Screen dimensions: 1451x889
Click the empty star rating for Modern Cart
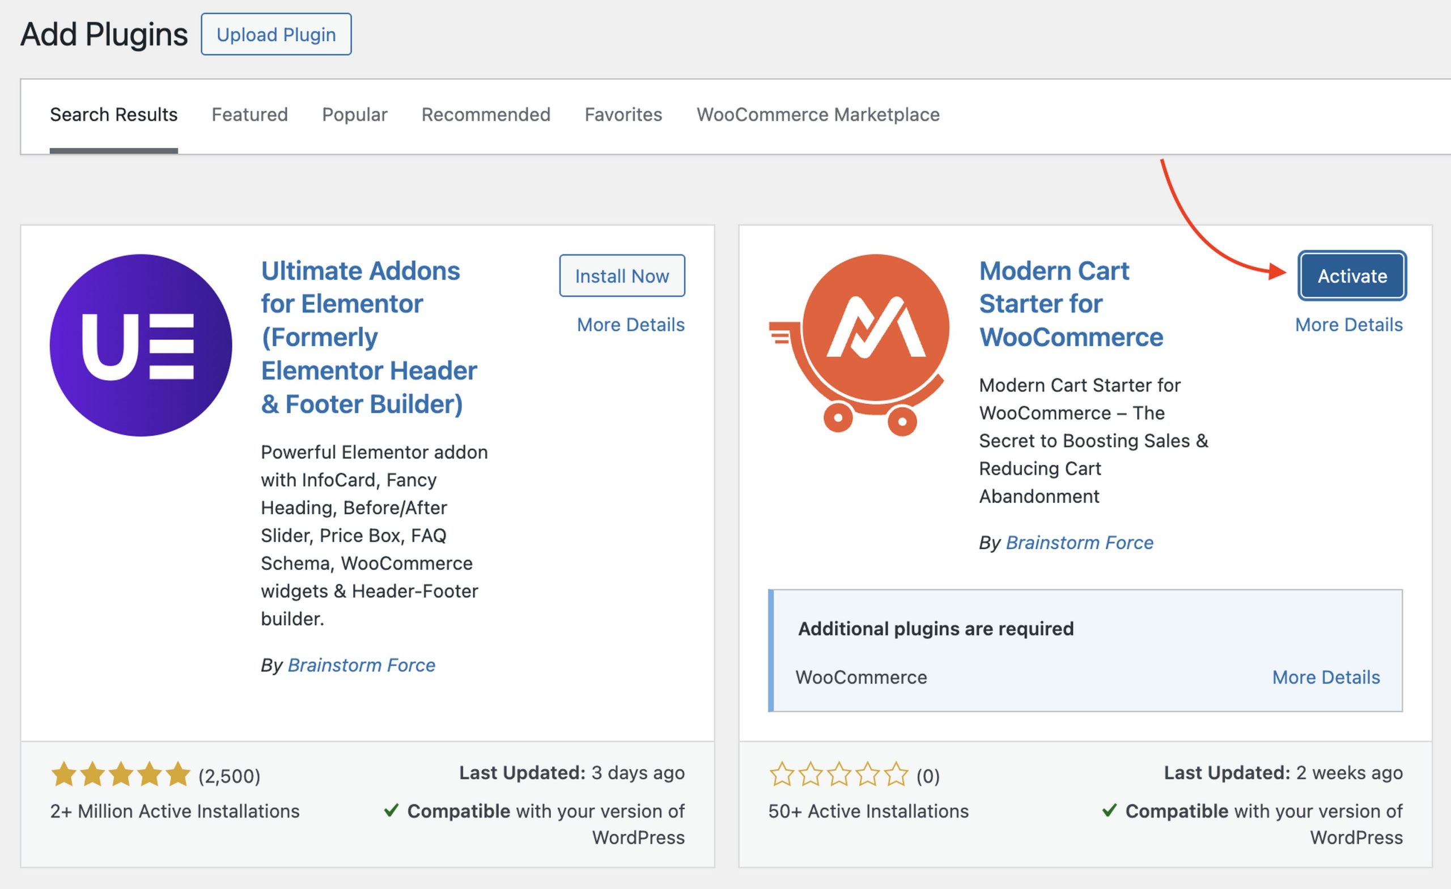coord(838,774)
